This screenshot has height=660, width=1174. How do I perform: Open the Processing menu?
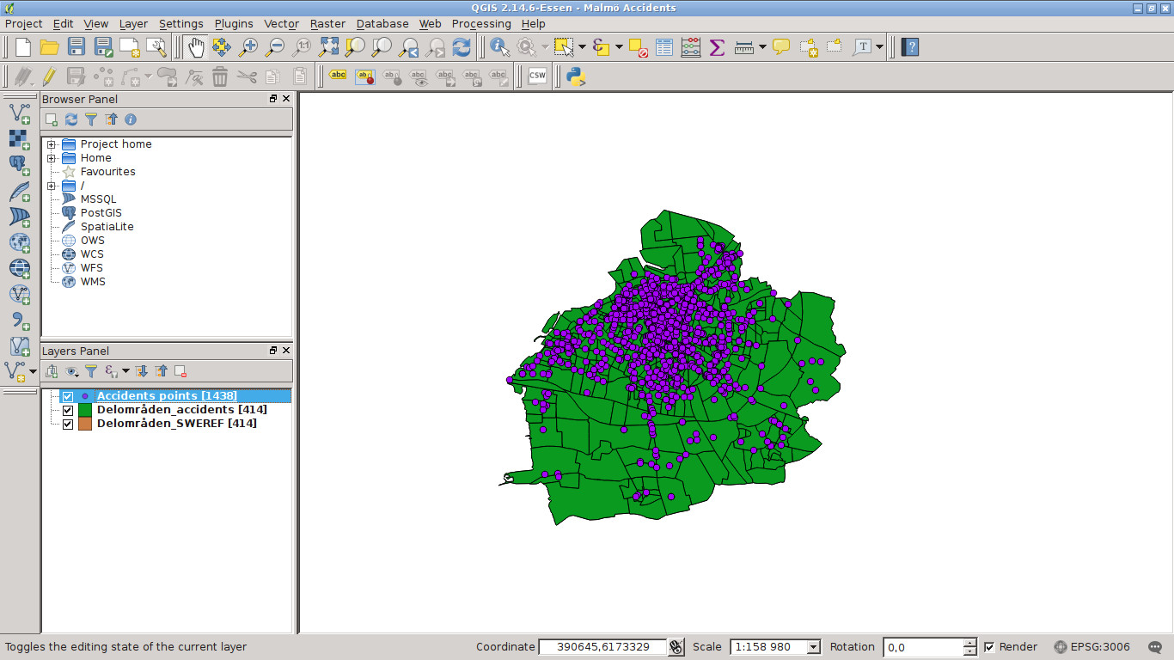pyautogui.click(x=481, y=24)
